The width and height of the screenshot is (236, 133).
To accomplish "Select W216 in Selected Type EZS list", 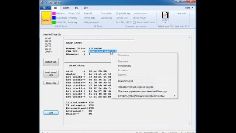I will coord(48,49).
